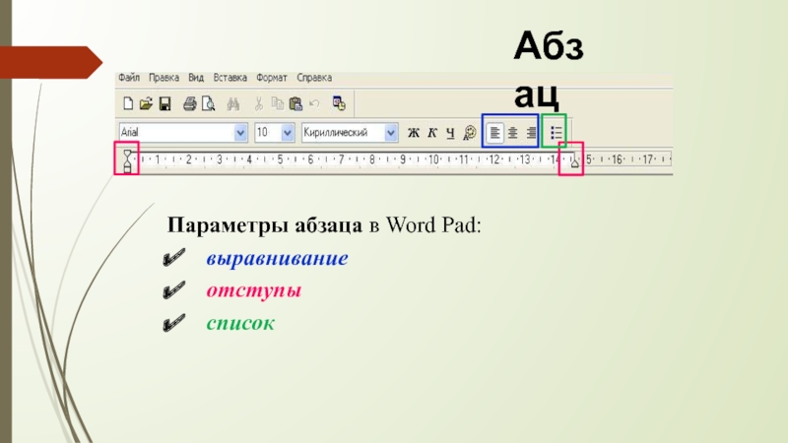Image resolution: width=788 pixels, height=443 pixels.
Task: Enable bulleted list formatting
Action: (x=556, y=132)
